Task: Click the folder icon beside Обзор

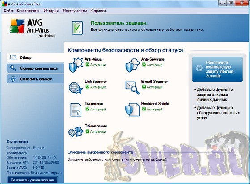Action: pos(13,57)
